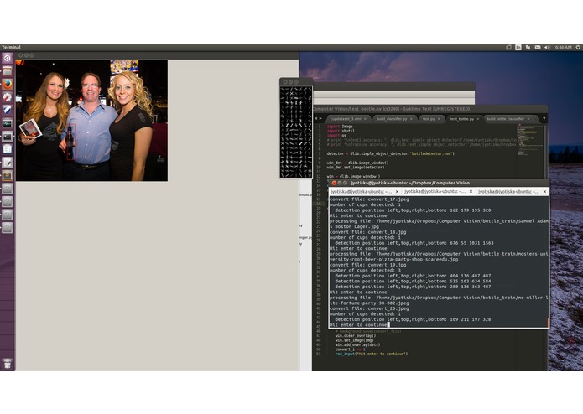Open the keyboard input language indicator
583x414 pixels.
518,47
